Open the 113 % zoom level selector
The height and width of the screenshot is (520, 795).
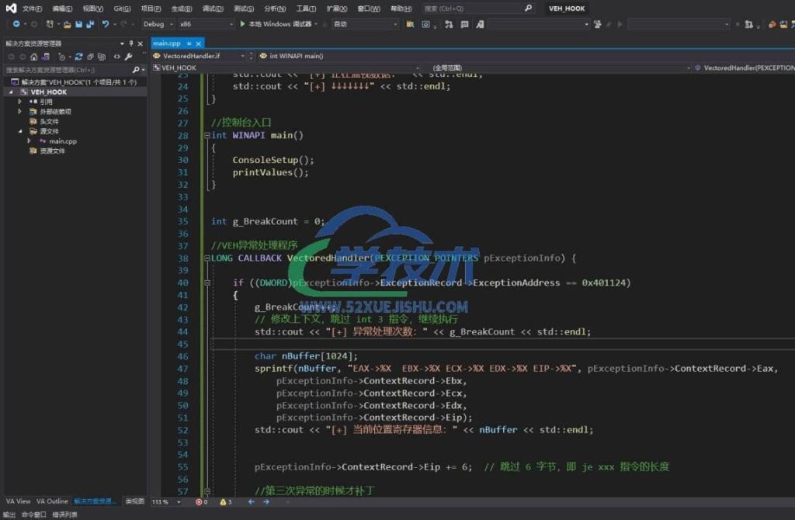pos(166,502)
